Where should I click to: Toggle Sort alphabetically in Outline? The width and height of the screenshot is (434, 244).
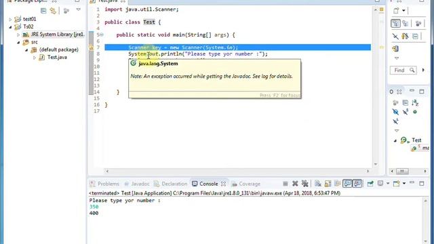(415, 103)
